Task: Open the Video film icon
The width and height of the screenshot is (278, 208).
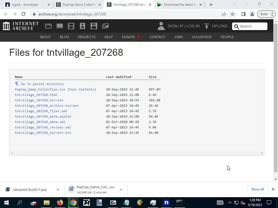Action: point(71,26)
